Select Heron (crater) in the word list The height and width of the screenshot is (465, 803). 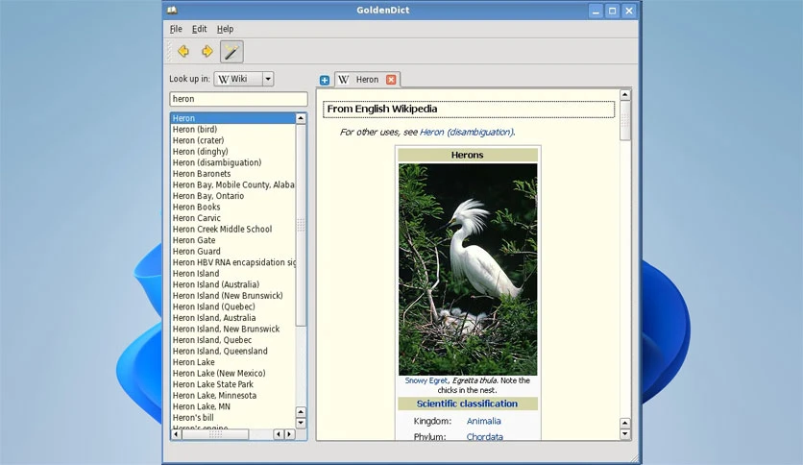point(233,140)
